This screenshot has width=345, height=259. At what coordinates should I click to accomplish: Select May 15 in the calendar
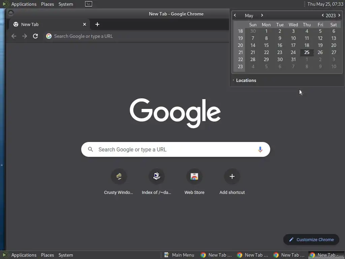266,46
